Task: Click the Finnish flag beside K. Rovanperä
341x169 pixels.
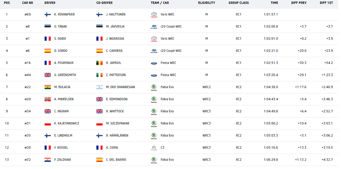Action: point(48,14)
